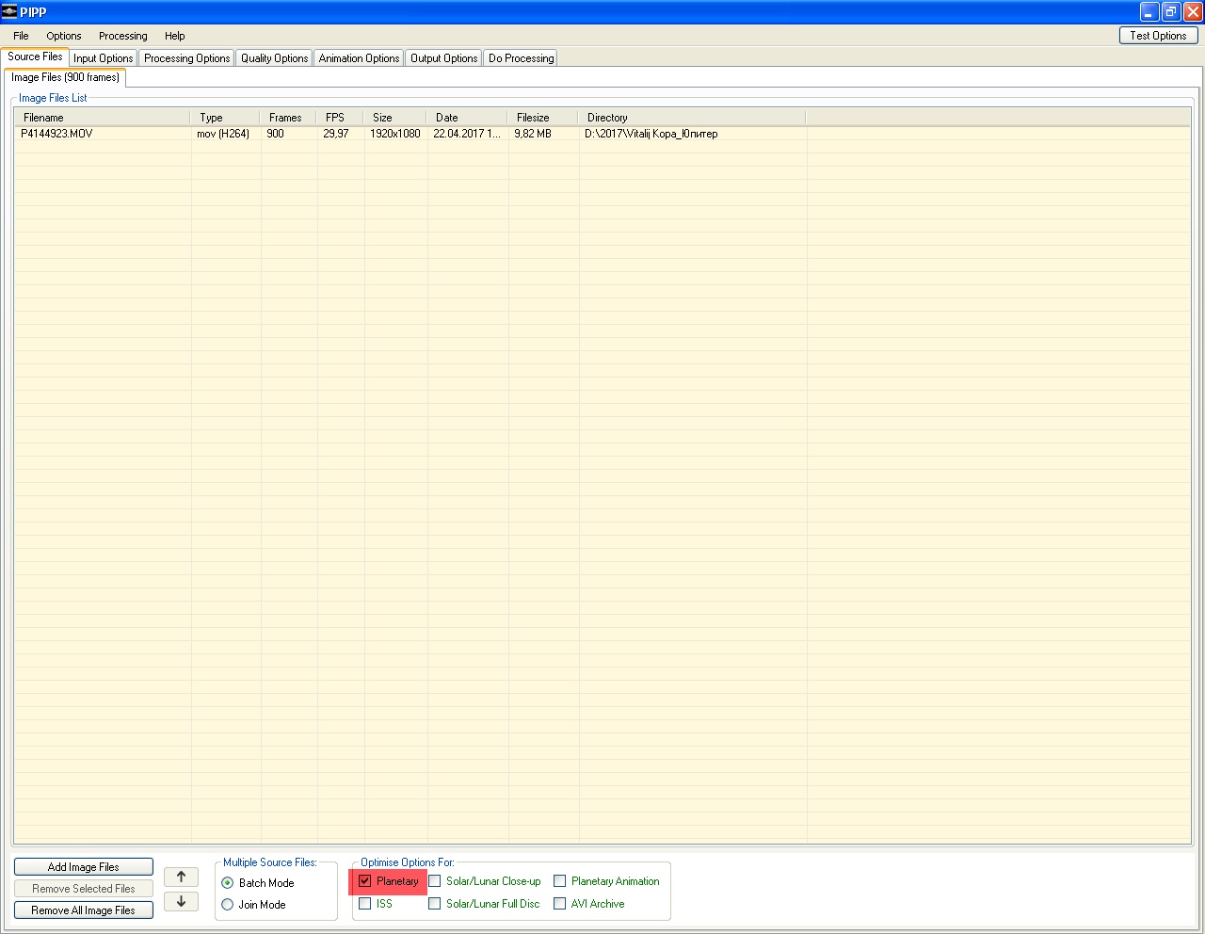Enable Solar/Lunar Full Disc option
The image size is (1205, 934).
[x=435, y=904]
